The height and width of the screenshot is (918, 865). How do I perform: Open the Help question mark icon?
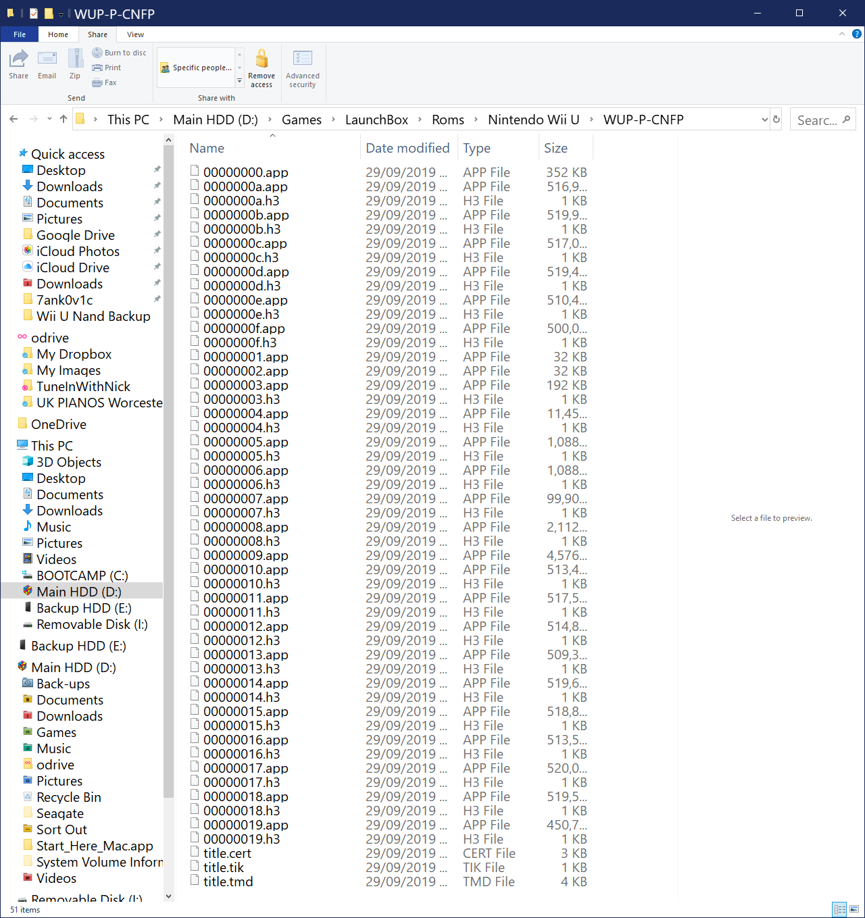click(x=857, y=34)
